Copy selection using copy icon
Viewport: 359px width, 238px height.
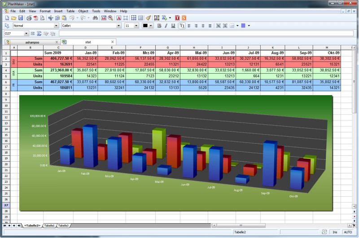(x=57, y=18)
